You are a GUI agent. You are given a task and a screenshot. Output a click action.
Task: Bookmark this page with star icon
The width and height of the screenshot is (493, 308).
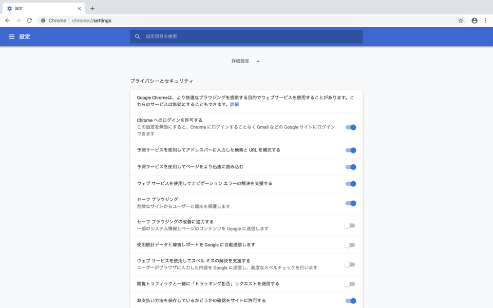click(x=461, y=21)
